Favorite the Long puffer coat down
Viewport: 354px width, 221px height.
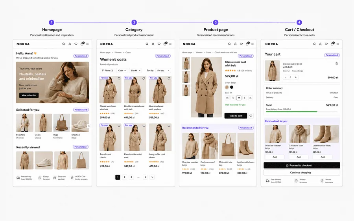tap(169, 126)
